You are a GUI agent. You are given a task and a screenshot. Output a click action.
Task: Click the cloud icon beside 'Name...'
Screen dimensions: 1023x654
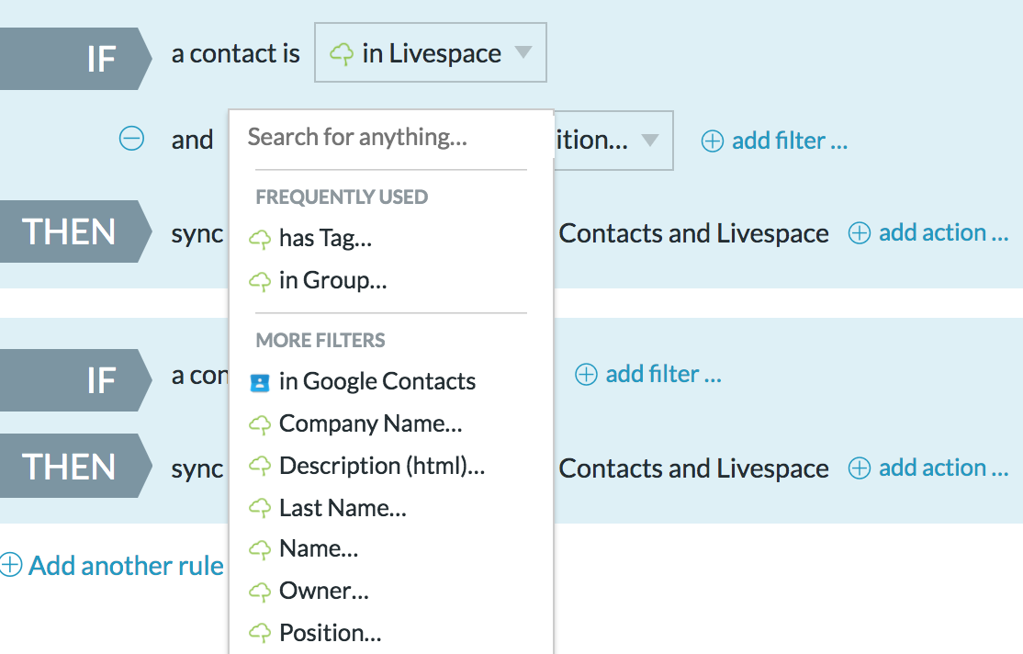260,550
